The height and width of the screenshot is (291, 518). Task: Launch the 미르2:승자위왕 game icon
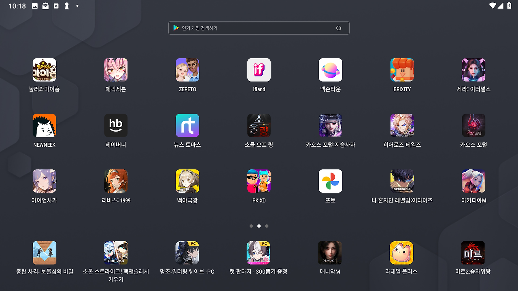click(x=473, y=253)
